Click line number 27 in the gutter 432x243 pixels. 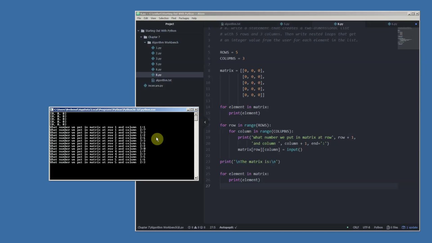pos(208,186)
